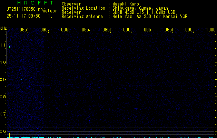Click the 0954 time axis marker
Viewport: 217px width, 138px height.
[86, 30]
